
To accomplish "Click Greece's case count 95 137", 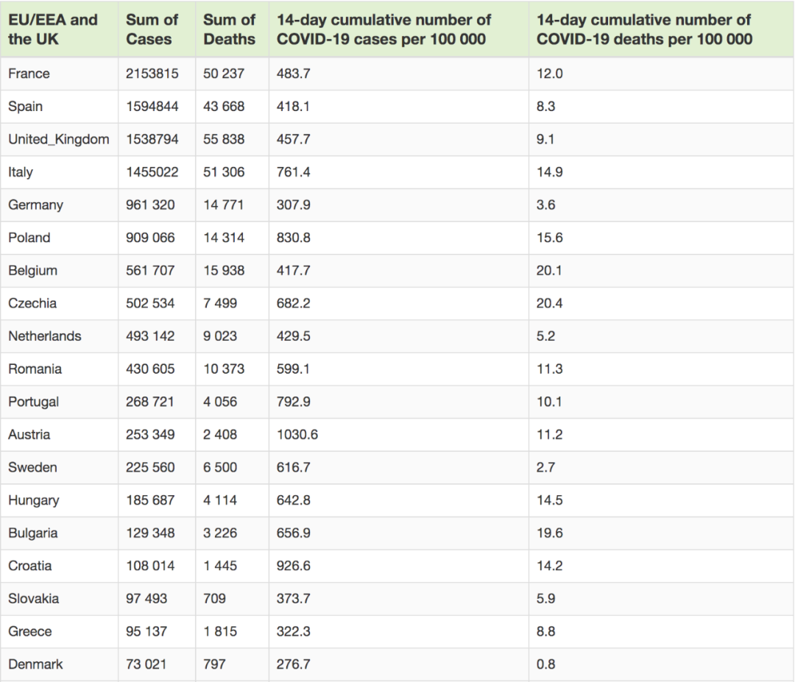I will (x=146, y=632).
